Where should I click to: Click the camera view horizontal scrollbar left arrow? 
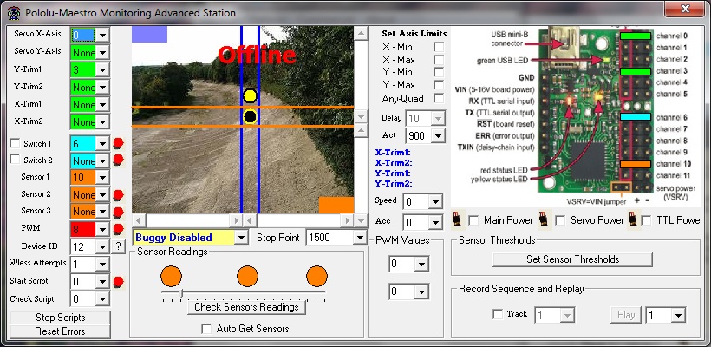139,220
